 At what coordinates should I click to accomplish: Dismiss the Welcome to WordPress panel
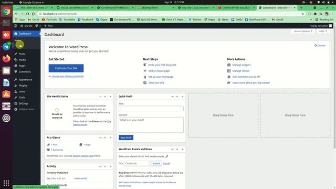[x=320, y=46]
